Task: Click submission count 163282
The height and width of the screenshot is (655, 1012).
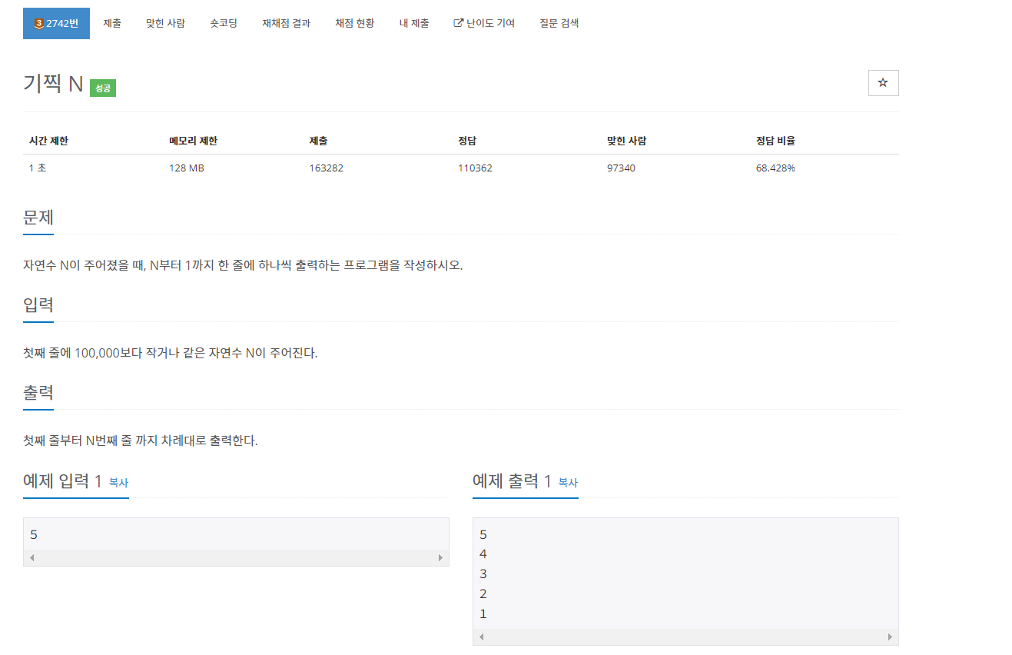Action: (x=327, y=168)
